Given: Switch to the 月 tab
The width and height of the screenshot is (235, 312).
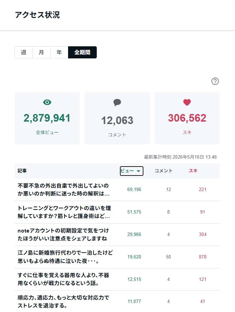Looking at the screenshot, I should (41, 52).
